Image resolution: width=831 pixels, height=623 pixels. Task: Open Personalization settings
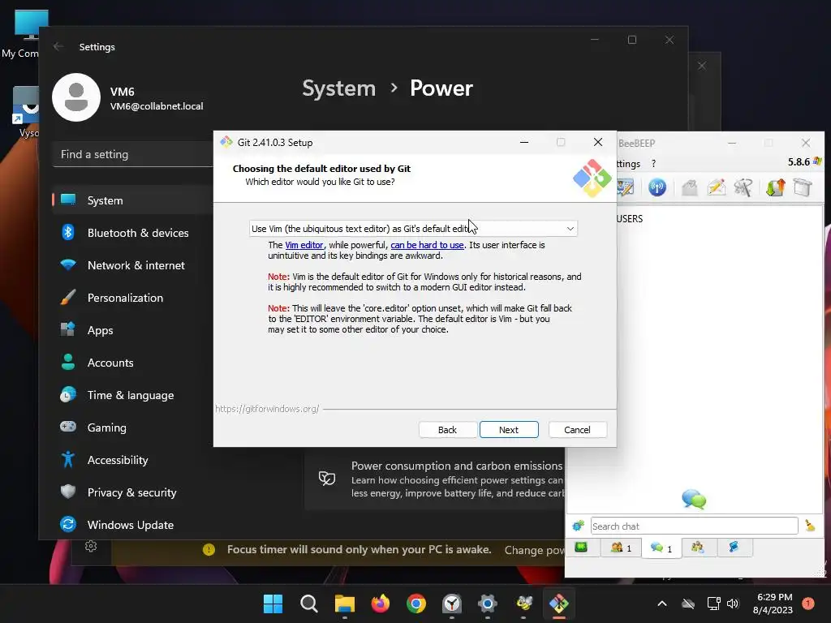[132, 297]
